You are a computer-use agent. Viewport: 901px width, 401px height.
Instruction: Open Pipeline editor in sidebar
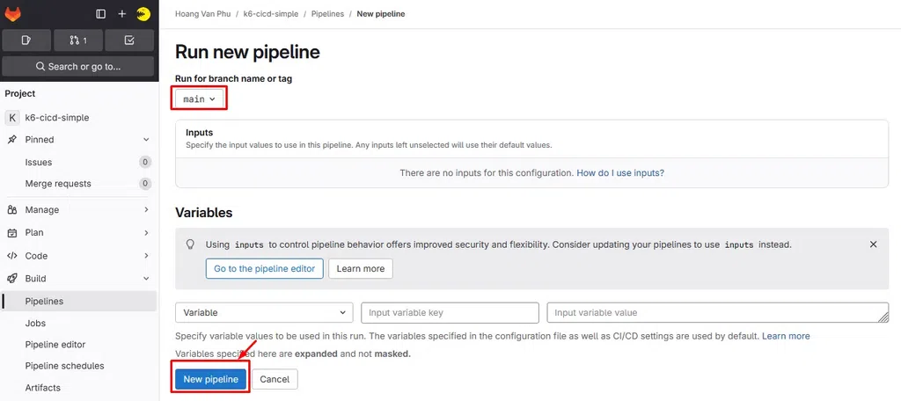click(55, 344)
